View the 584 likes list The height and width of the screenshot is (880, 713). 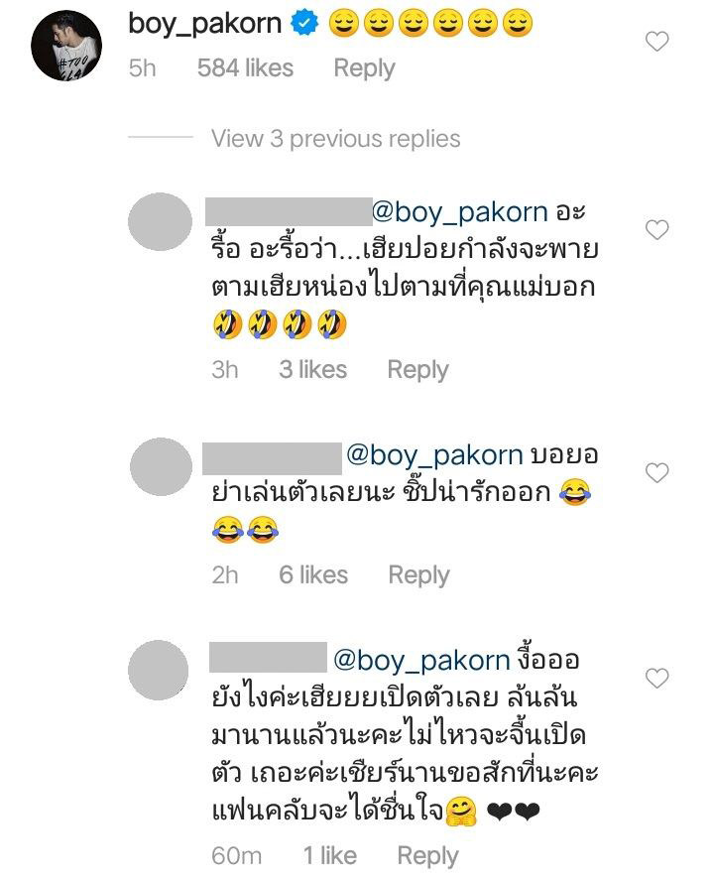pyautogui.click(x=245, y=67)
